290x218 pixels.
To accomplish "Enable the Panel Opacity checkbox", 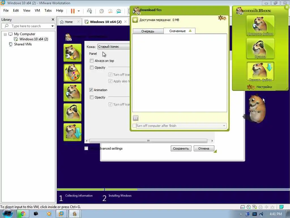I will [x=91, y=68].
